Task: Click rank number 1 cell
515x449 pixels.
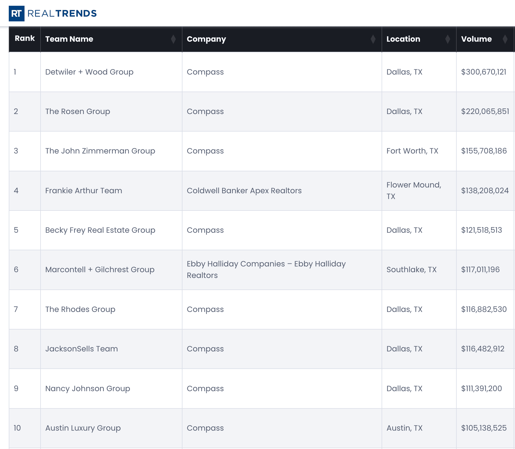Action: point(25,72)
